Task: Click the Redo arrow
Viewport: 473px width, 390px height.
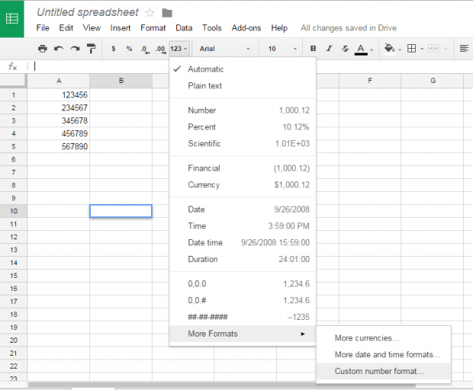Action: [x=75, y=49]
